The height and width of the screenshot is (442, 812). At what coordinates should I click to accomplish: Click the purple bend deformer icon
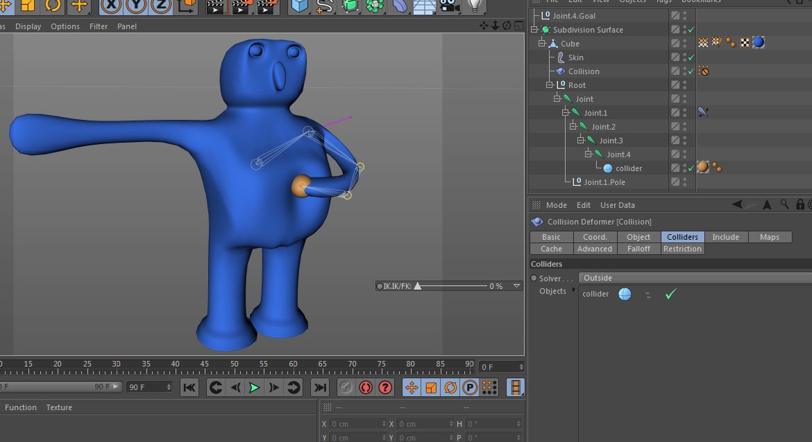(x=399, y=6)
